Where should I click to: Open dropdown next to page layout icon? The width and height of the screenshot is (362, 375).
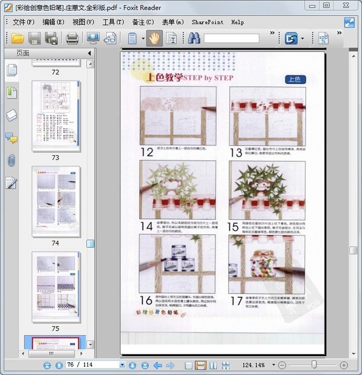[x=143, y=38]
